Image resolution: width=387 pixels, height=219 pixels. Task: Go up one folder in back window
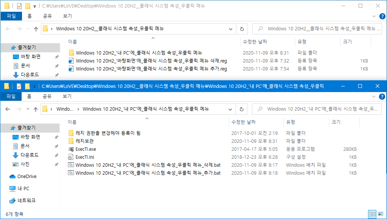click(36, 29)
